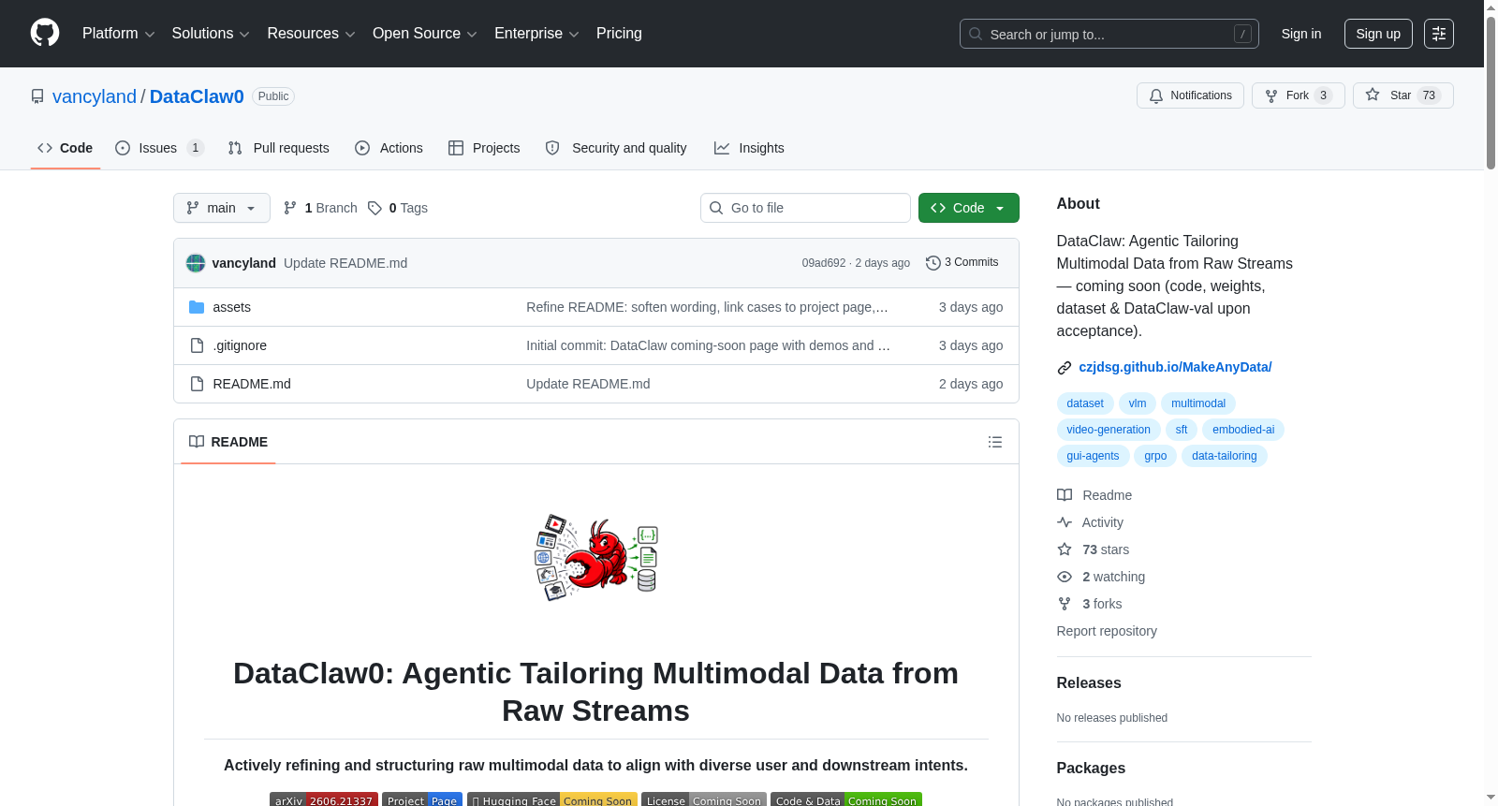Open the green Code clone dropdown
This screenshot has width=1498, height=806.
(x=969, y=208)
